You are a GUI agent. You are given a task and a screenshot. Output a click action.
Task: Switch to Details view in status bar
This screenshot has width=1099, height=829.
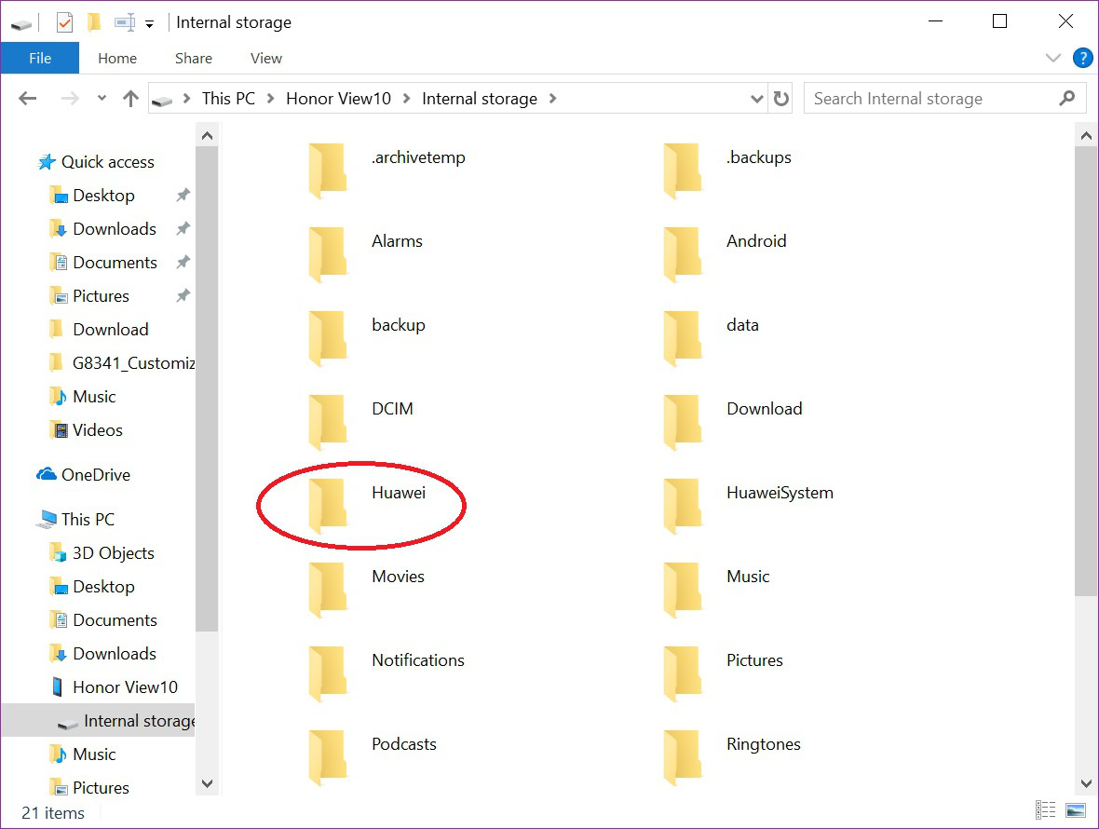coord(1045,810)
